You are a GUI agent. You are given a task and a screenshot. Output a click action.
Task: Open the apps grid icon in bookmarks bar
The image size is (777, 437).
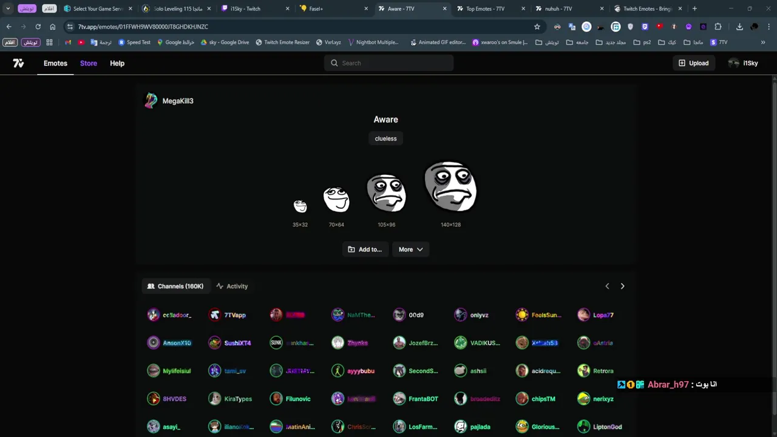pyautogui.click(x=49, y=42)
